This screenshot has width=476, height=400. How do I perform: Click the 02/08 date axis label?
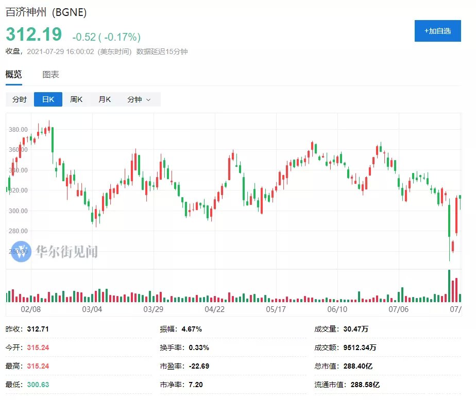pos(31,309)
